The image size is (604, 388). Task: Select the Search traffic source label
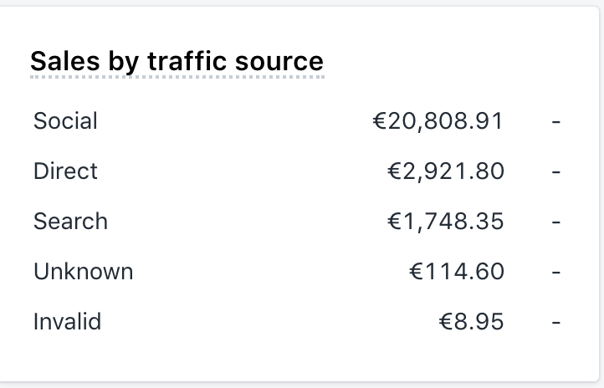click(x=70, y=222)
